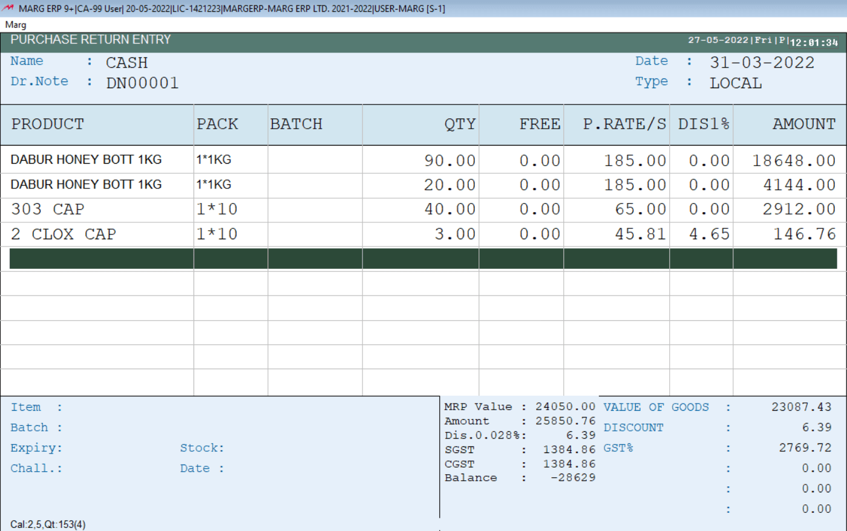Screen dimensions: 847x531
Task: Click the highlighted dark green entry row
Action: (423, 259)
